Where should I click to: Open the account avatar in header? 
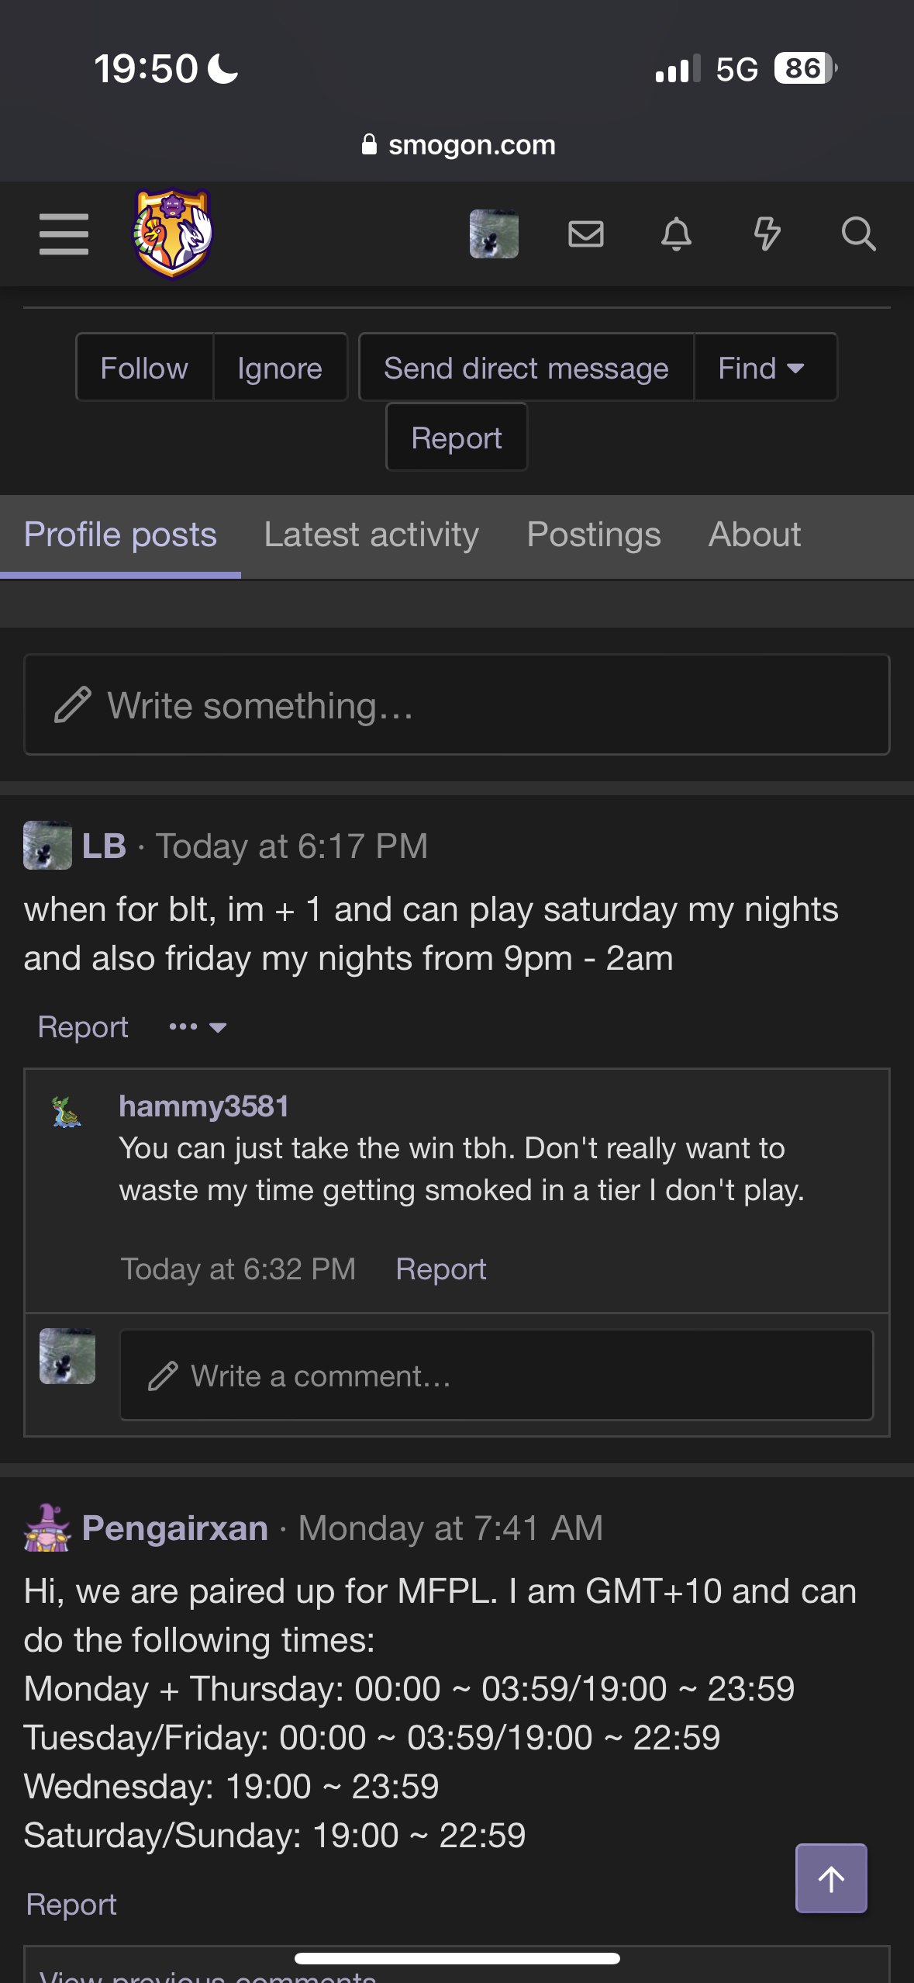[x=494, y=234]
